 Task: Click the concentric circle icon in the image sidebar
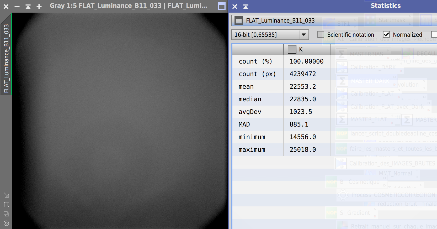click(x=6, y=223)
